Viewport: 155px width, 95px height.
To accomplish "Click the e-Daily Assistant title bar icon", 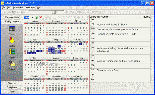I will (3, 3).
